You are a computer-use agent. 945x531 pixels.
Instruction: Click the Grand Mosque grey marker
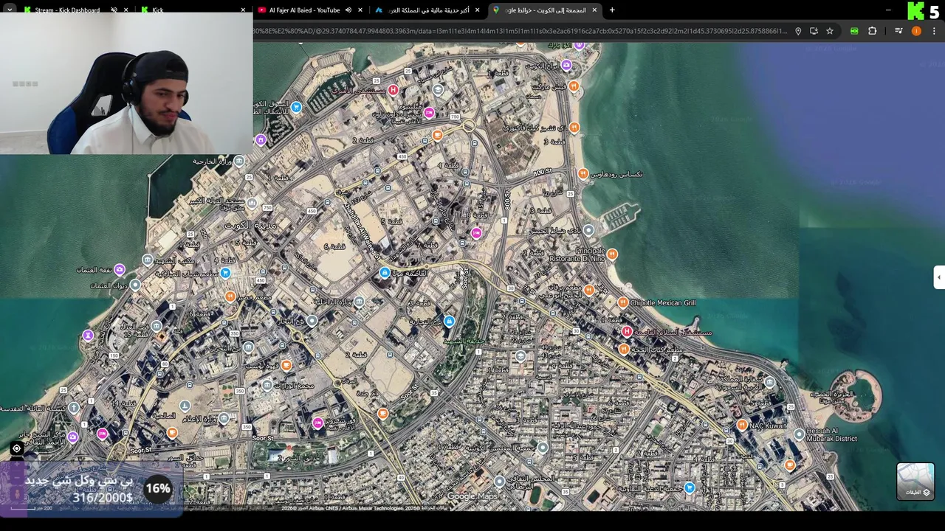252,204
